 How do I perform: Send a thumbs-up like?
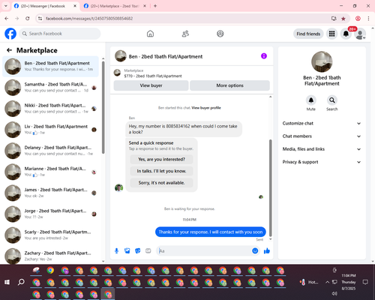coord(267,250)
